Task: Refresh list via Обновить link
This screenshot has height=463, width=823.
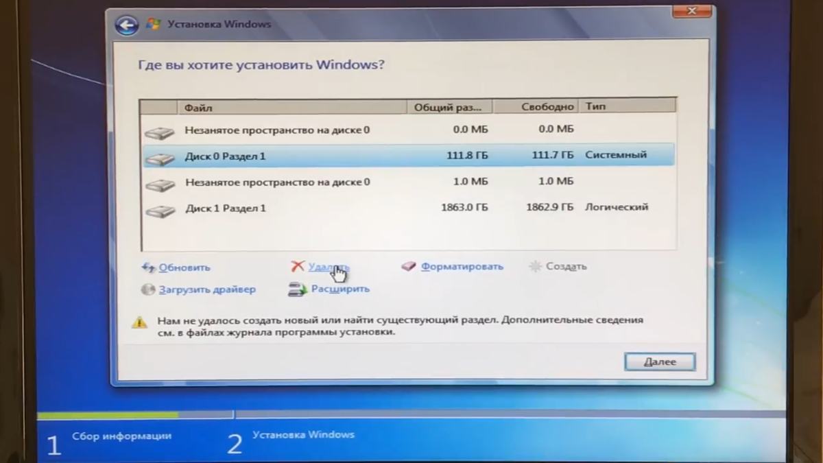Action: click(184, 268)
